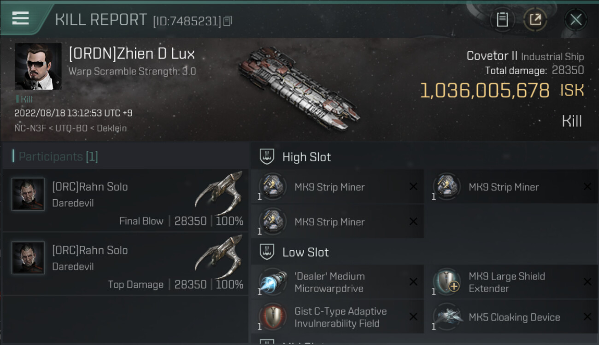Open the NC-N3F system location link
This screenshot has width=599, height=345.
30,128
